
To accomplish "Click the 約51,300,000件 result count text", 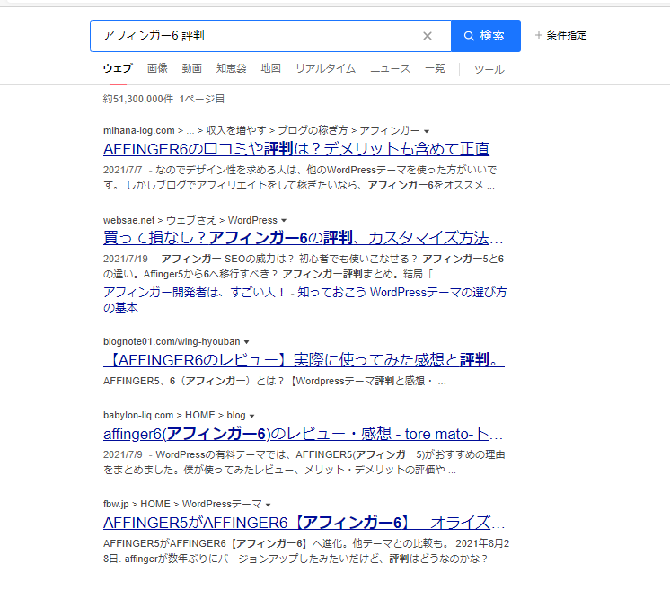I will (138, 99).
